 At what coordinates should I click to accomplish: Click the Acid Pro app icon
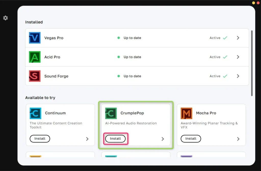35,57
